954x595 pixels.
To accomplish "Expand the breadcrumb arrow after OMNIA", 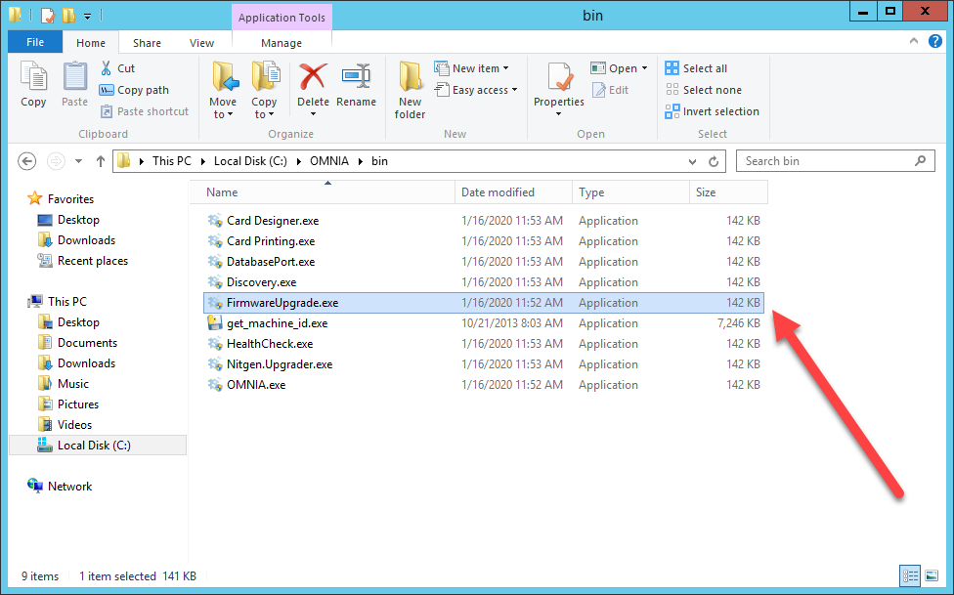I will tap(360, 161).
